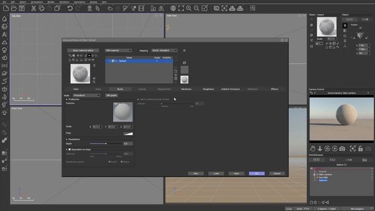The height and width of the screenshot is (211, 375).
Task: Select the light bulb tool in left sidebar
Action: [x=5, y=113]
